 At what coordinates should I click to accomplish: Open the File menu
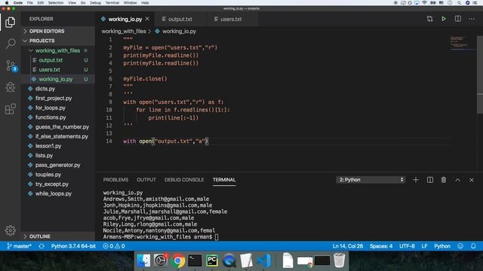(x=30, y=3)
